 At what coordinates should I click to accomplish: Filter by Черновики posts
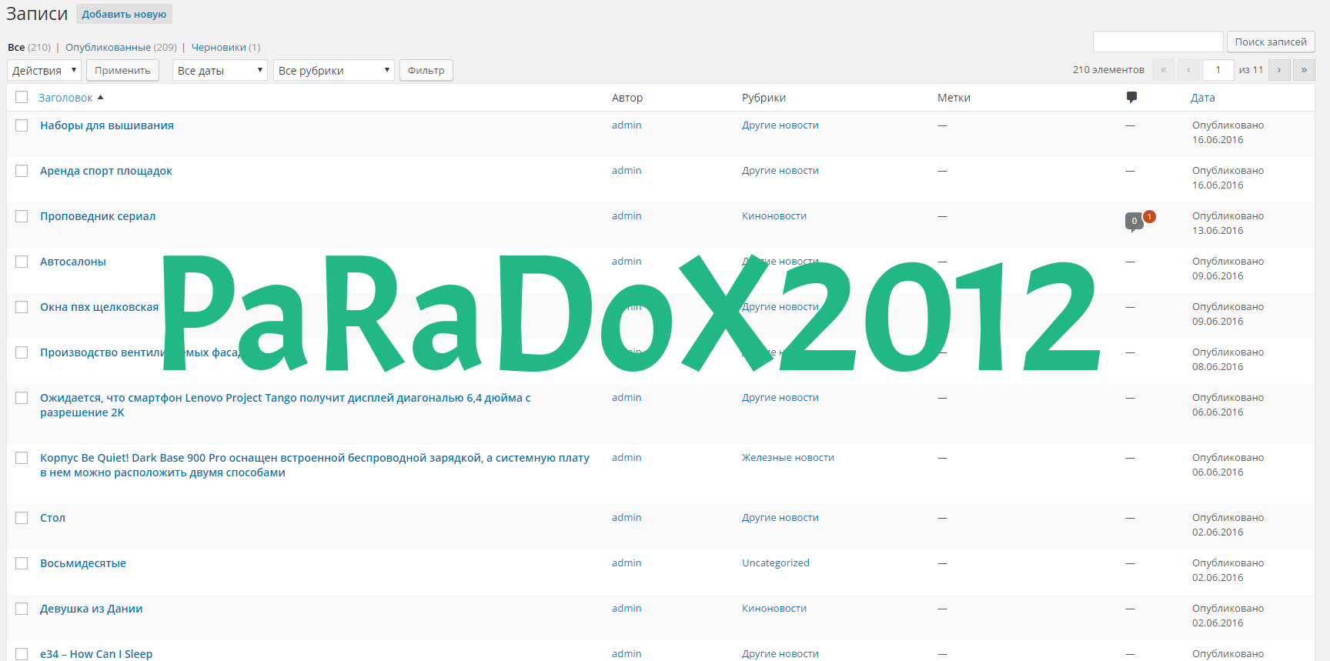pyautogui.click(x=219, y=47)
